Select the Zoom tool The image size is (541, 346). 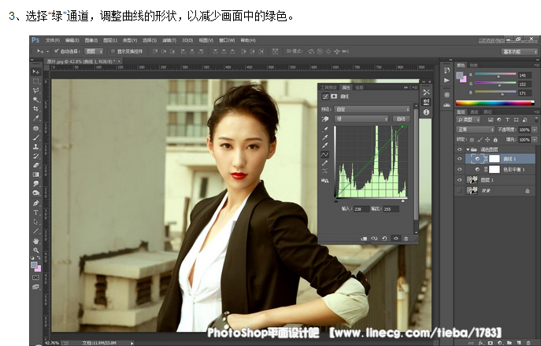pyautogui.click(x=36, y=250)
